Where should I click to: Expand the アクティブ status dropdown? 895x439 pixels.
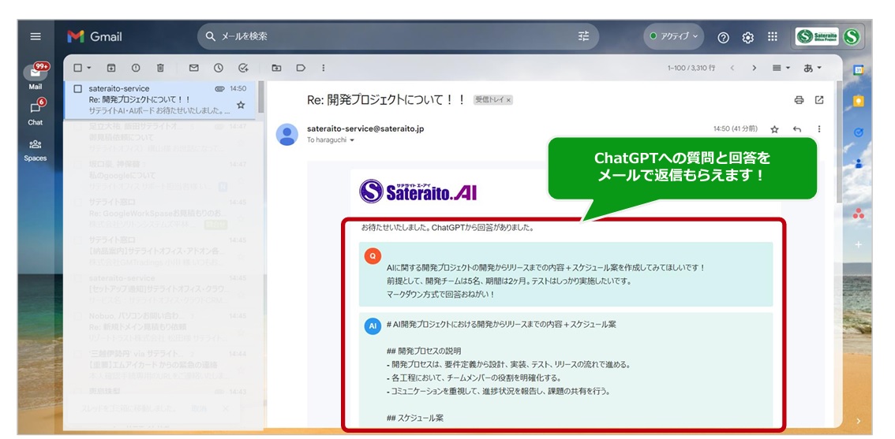coord(673,36)
